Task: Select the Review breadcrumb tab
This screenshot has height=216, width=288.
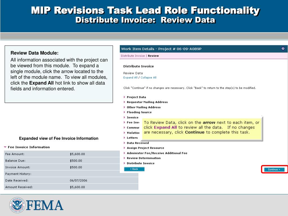Action: click(153, 56)
